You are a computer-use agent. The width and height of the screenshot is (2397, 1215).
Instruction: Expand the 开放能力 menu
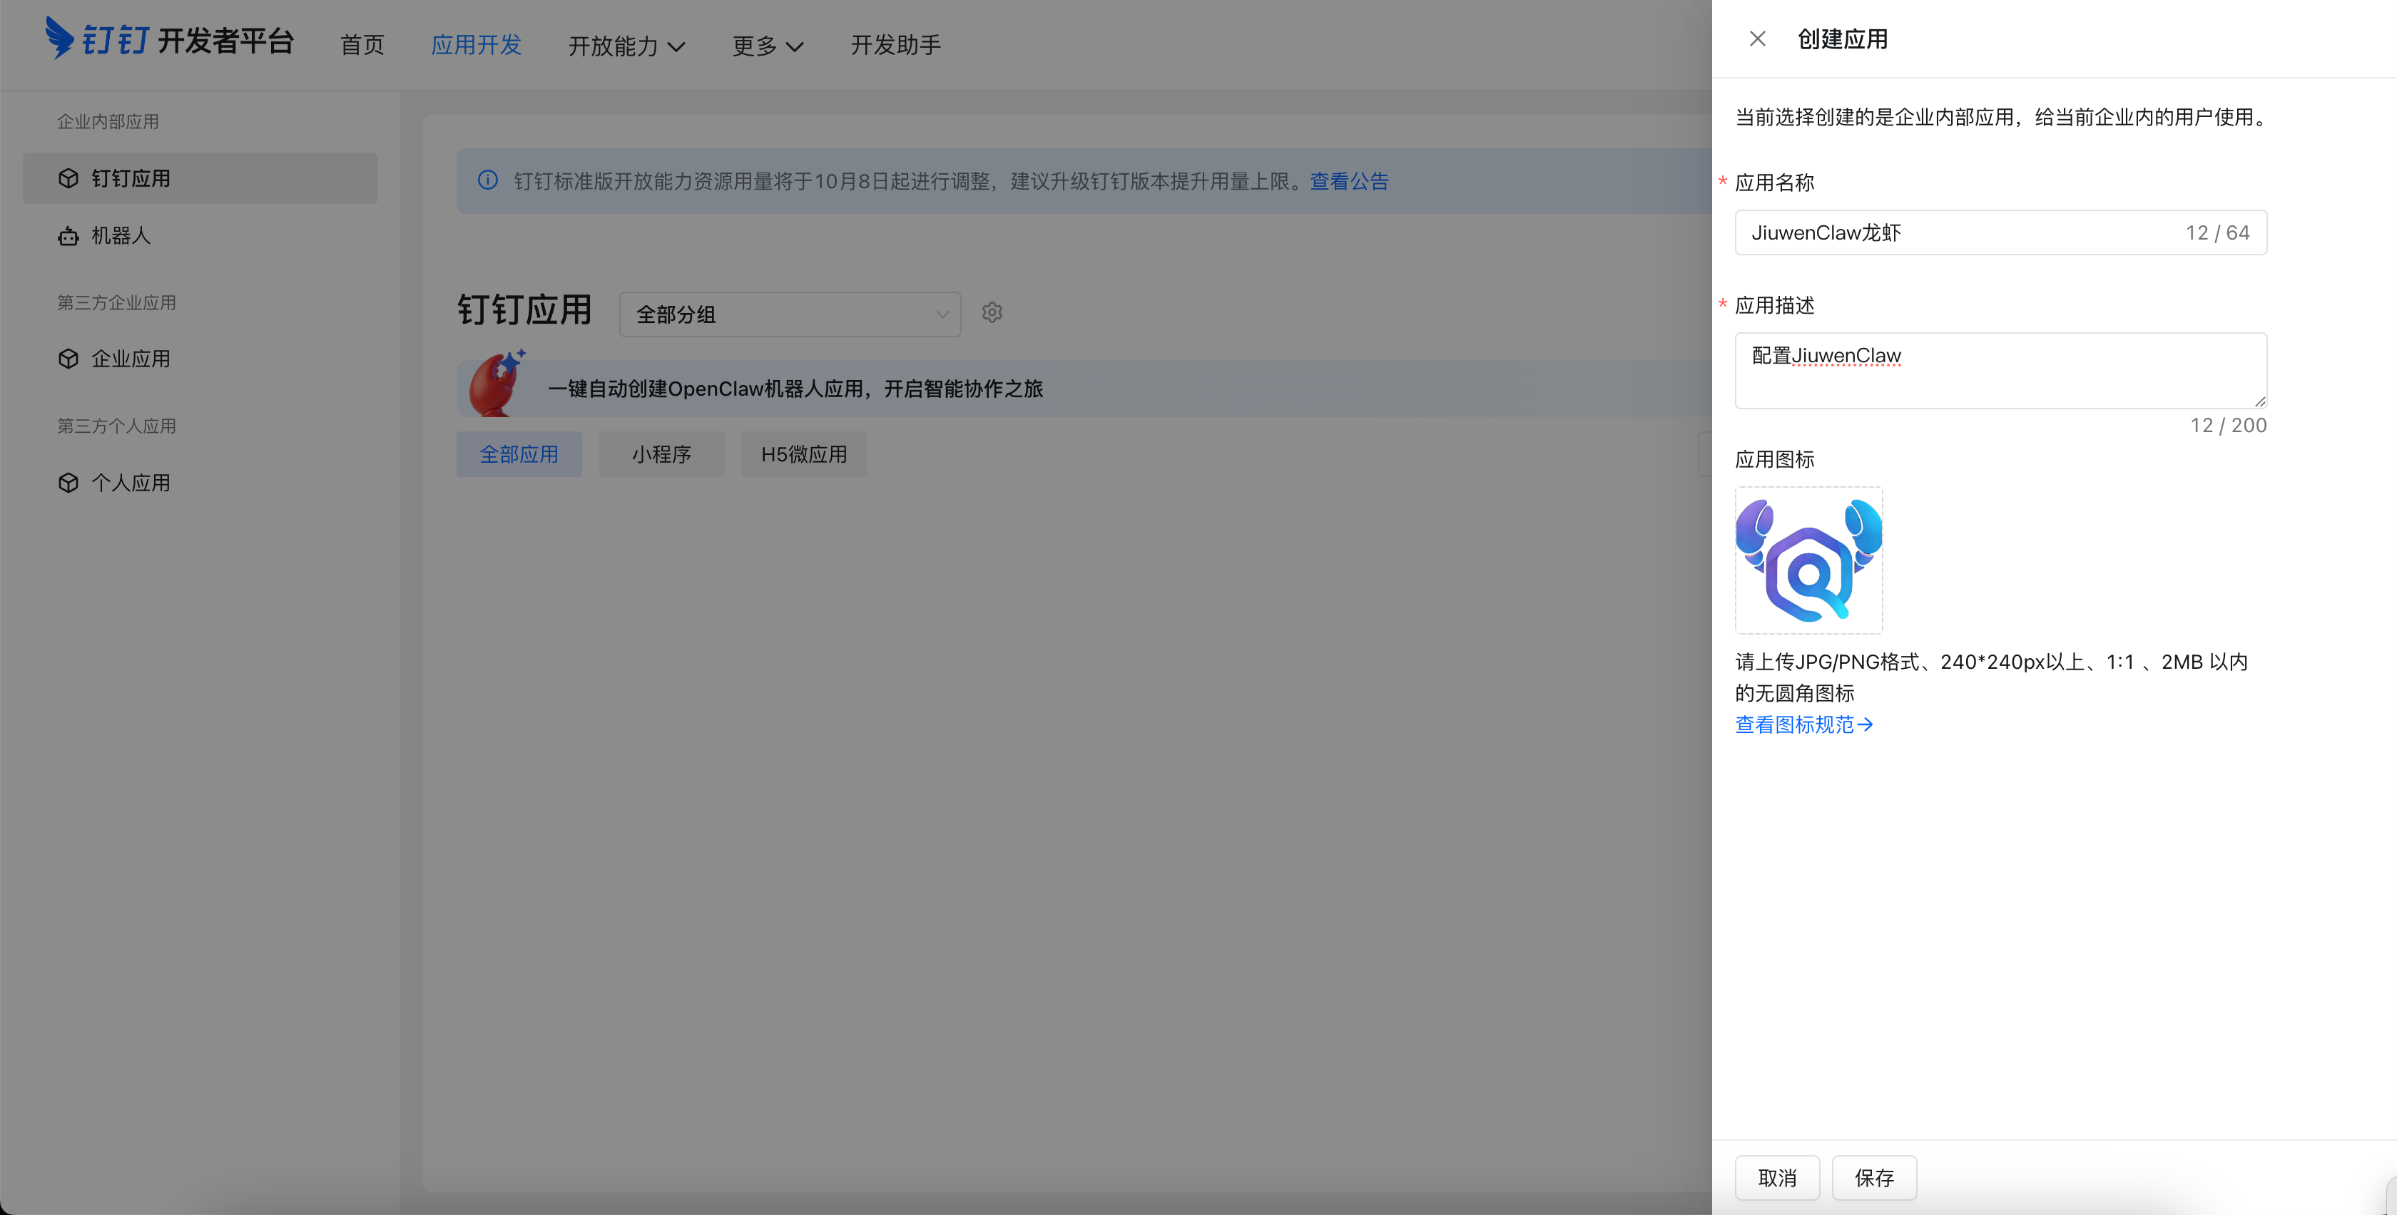(x=626, y=46)
